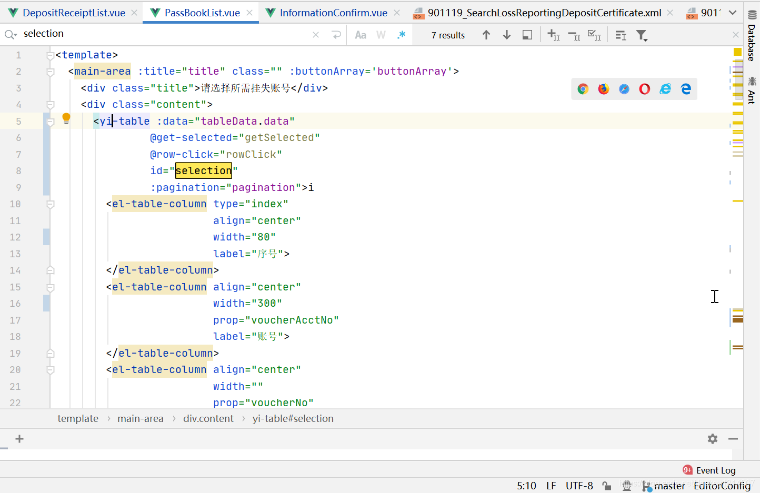
Task: Select the PassBookList.vue tab
Action: tap(202, 13)
